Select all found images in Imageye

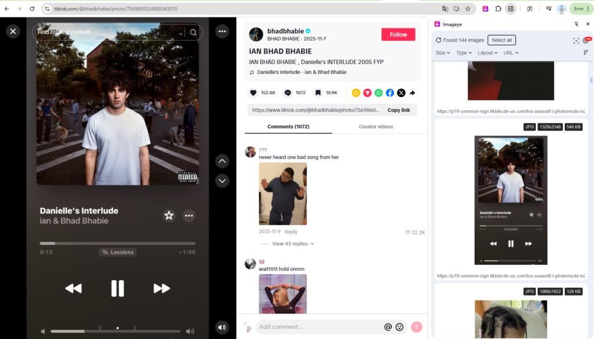click(501, 39)
